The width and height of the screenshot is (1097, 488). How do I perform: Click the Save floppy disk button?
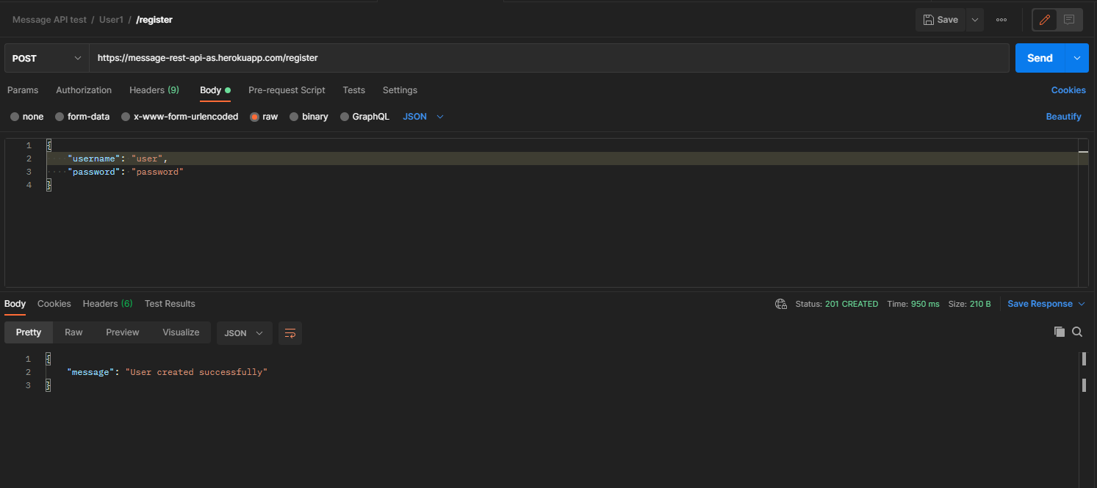(x=940, y=20)
